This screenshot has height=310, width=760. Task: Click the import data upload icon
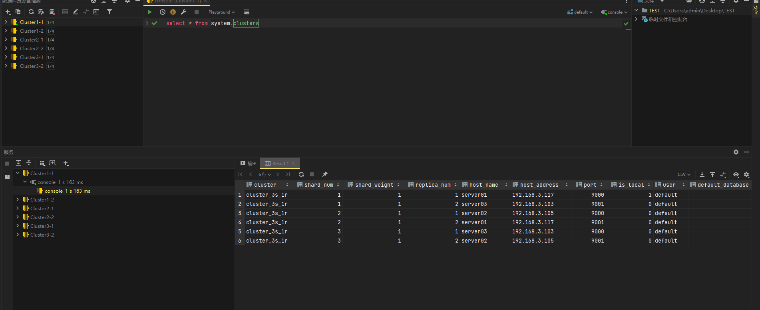coord(712,174)
